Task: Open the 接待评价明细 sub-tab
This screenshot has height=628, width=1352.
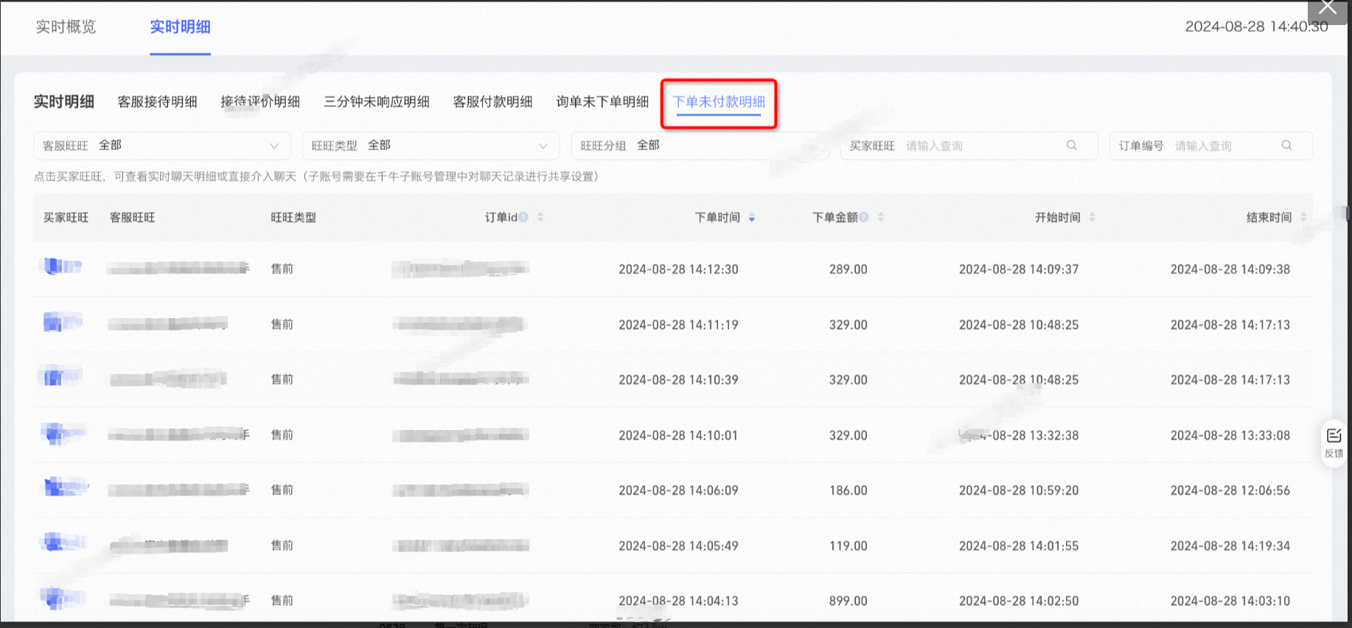Action: pyautogui.click(x=260, y=102)
